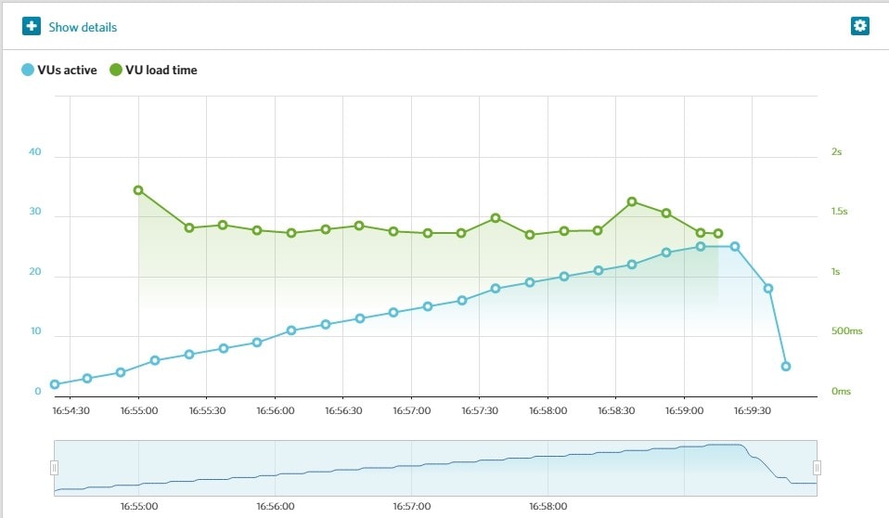Click the blue point at 18 VUs during ramp-down

click(768, 289)
